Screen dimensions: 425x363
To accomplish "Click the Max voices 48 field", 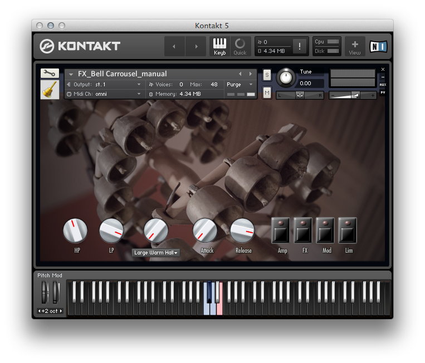I will [214, 85].
